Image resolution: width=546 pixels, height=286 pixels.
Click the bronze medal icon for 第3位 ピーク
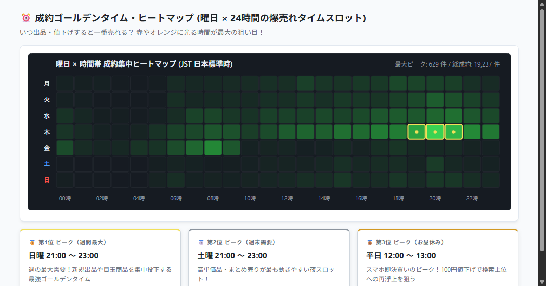pos(370,242)
